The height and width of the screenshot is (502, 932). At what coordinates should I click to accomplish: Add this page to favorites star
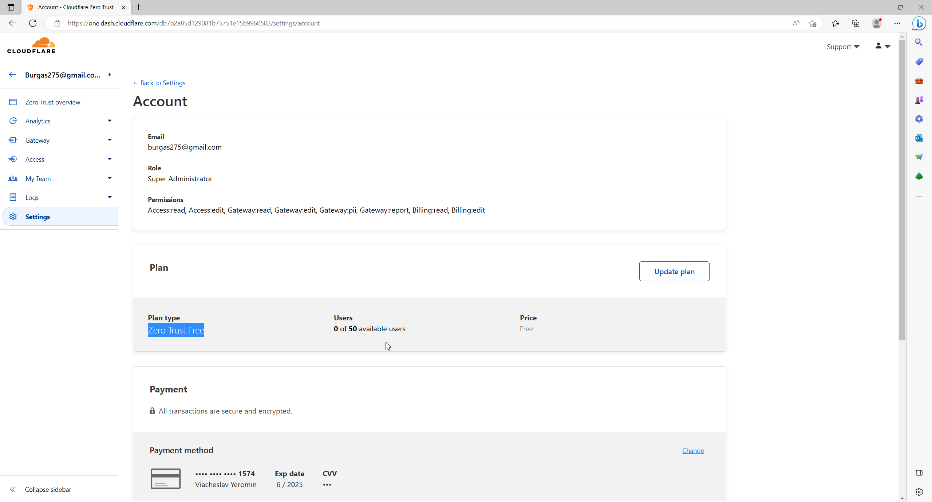(812, 23)
